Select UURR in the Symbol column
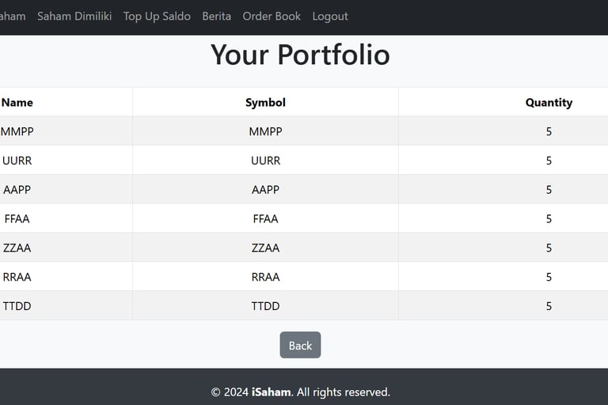 pyautogui.click(x=265, y=161)
